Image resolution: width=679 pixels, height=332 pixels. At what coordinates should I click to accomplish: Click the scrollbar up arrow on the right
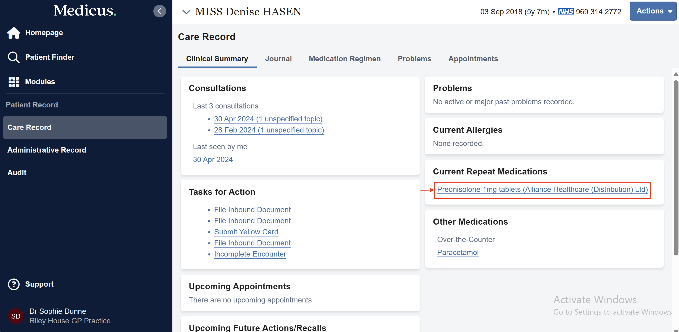(676, 74)
